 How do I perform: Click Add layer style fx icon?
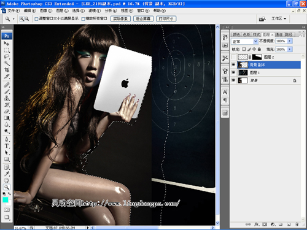257,224
